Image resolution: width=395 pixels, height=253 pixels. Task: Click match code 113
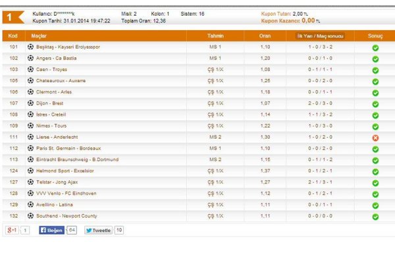point(14,160)
